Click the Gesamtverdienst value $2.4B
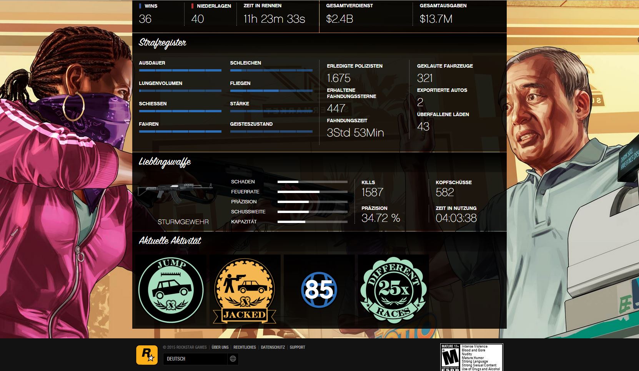Screen dimensions: 639x371 click(339, 19)
